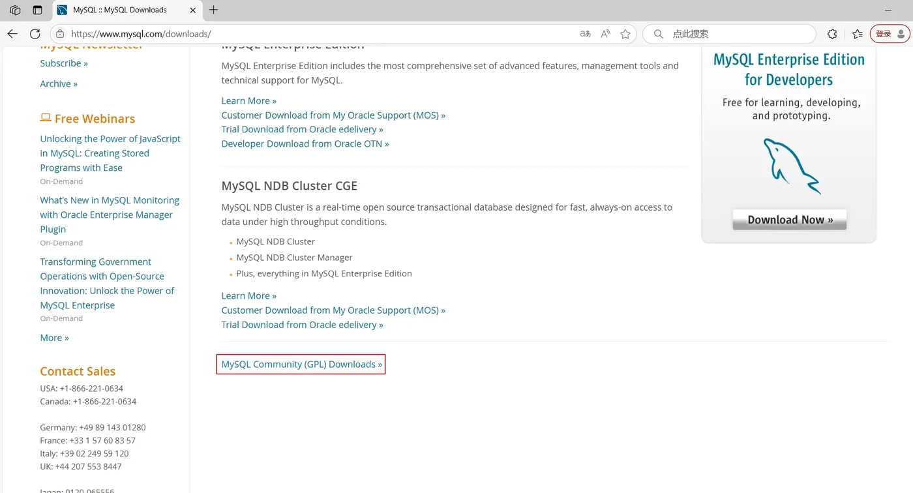The width and height of the screenshot is (913, 493).
Task: Add this page to favorites with star icon
Action: click(x=625, y=34)
